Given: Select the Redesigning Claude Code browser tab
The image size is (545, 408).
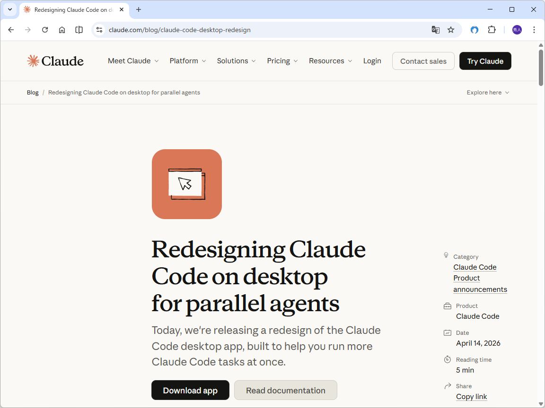Looking at the screenshot, I should click(74, 10).
